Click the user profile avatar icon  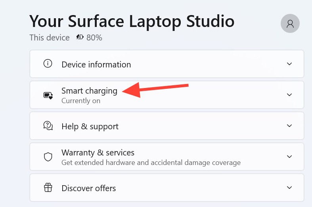click(x=290, y=23)
